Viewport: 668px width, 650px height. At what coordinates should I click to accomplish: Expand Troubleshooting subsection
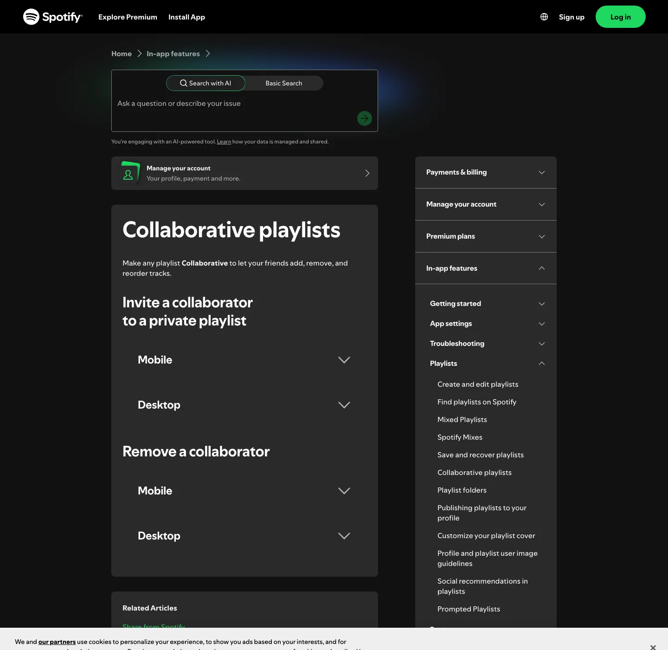[x=488, y=344]
